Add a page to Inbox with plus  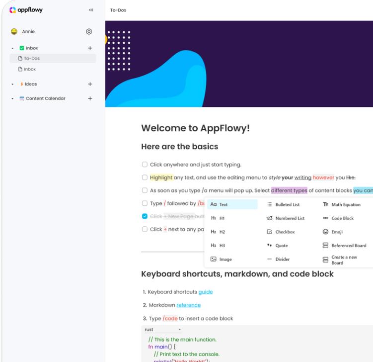(x=90, y=48)
